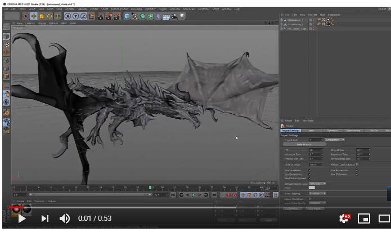Click the green generators icon
The image size is (391, 232).
point(143,16)
